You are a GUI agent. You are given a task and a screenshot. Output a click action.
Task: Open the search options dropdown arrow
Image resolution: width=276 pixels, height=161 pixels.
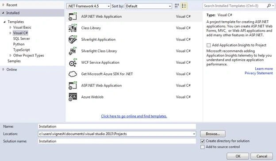click(273, 6)
